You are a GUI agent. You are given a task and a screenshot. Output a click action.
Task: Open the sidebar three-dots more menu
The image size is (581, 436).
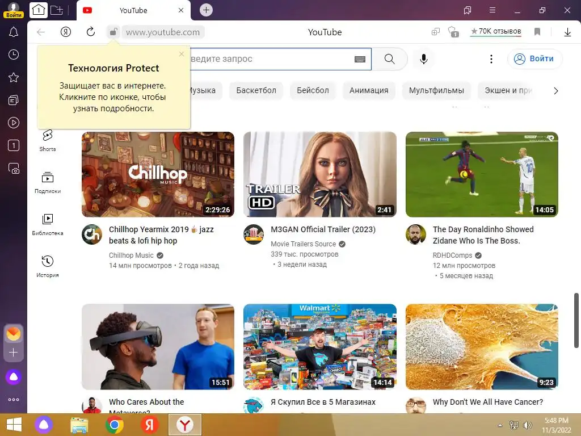tap(14, 400)
